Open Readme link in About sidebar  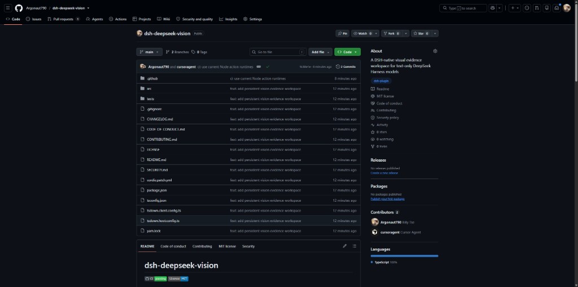pyautogui.click(x=380, y=89)
